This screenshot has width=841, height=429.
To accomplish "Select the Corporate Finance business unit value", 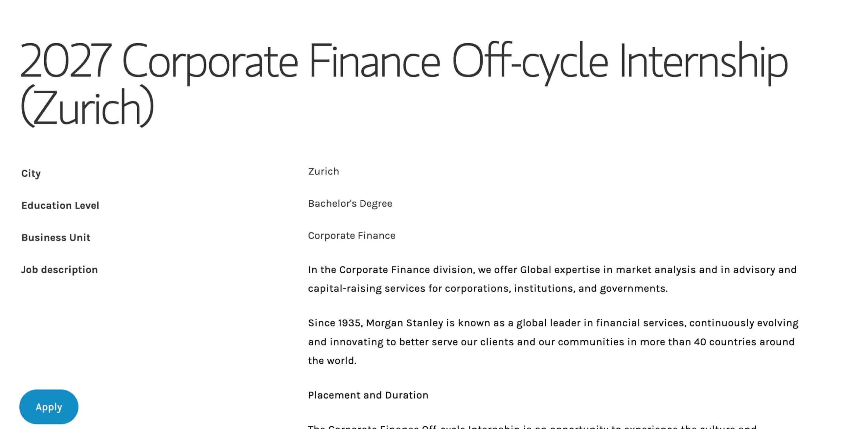I will (x=351, y=235).
